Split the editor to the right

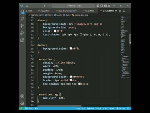[124, 11]
